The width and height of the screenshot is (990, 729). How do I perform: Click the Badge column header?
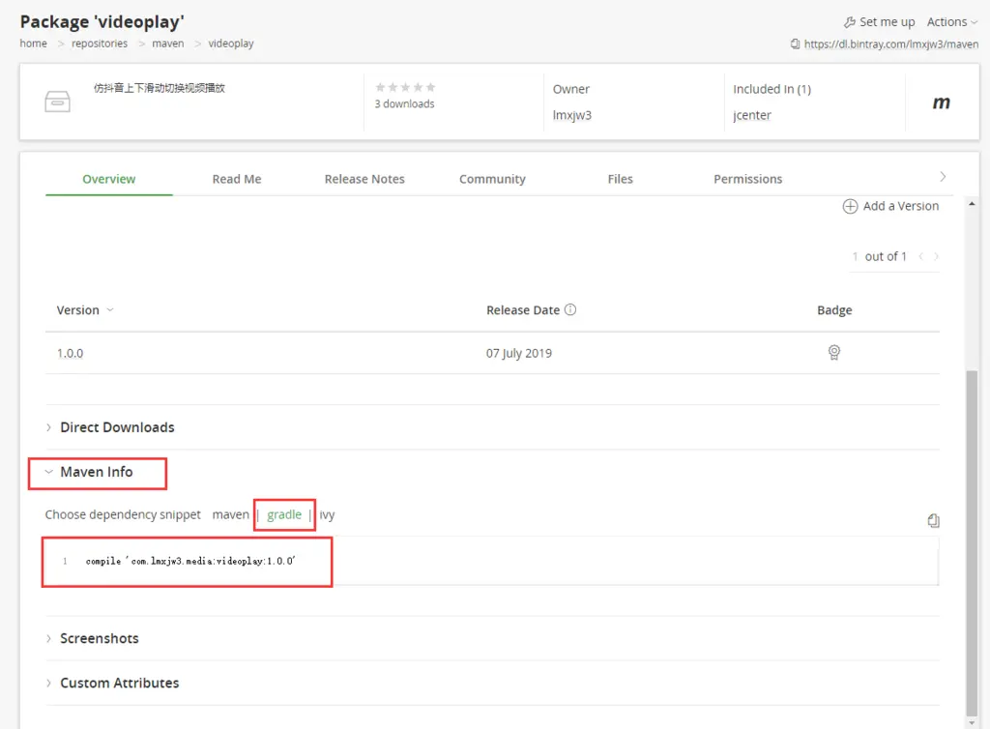[834, 310]
